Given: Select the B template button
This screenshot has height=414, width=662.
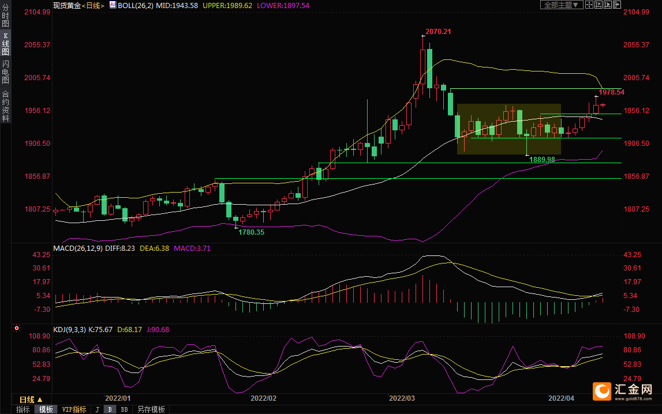Looking at the screenshot, I should (x=110, y=409).
